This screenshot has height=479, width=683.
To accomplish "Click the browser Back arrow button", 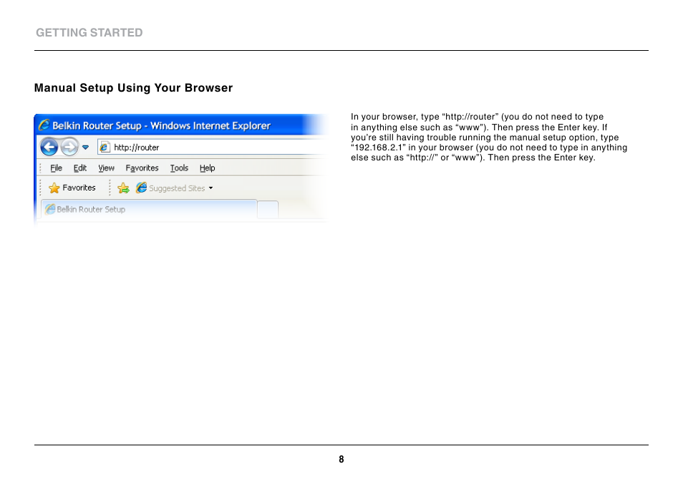I will click(x=49, y=147).
